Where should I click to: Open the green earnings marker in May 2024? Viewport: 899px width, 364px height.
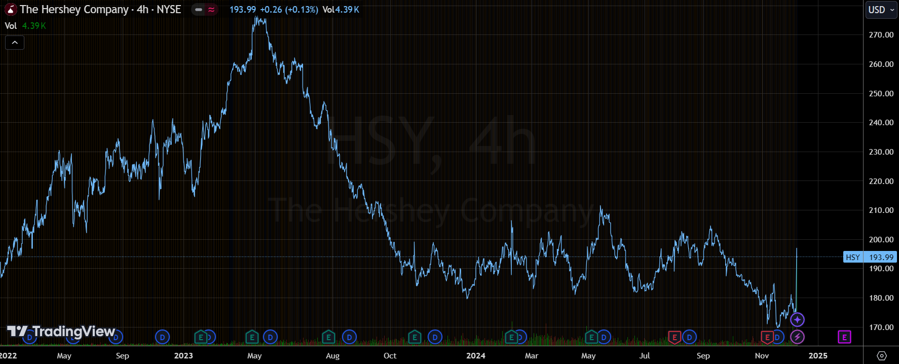591,337
